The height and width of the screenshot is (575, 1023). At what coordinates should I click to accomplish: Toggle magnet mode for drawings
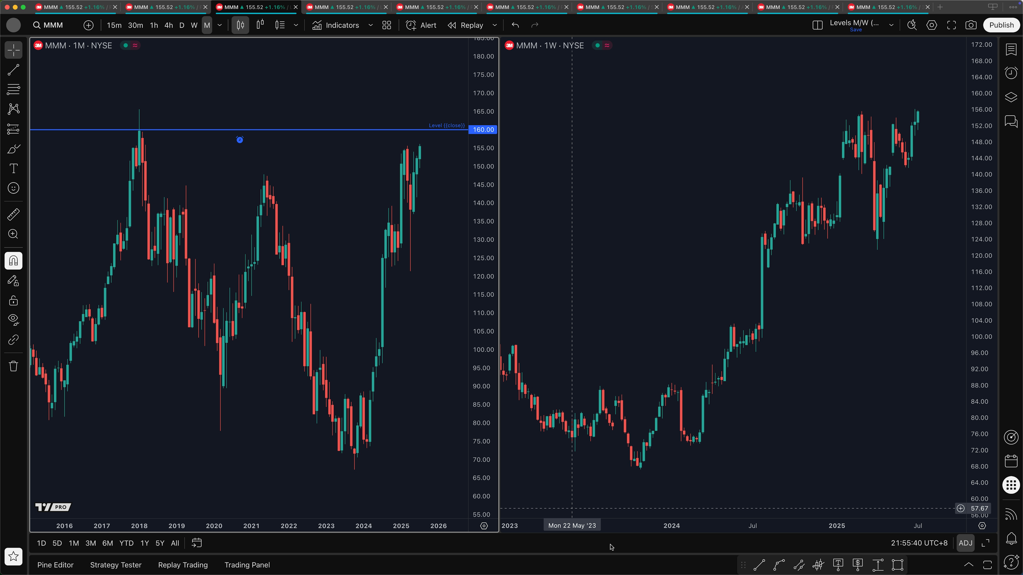pos(14,261)
